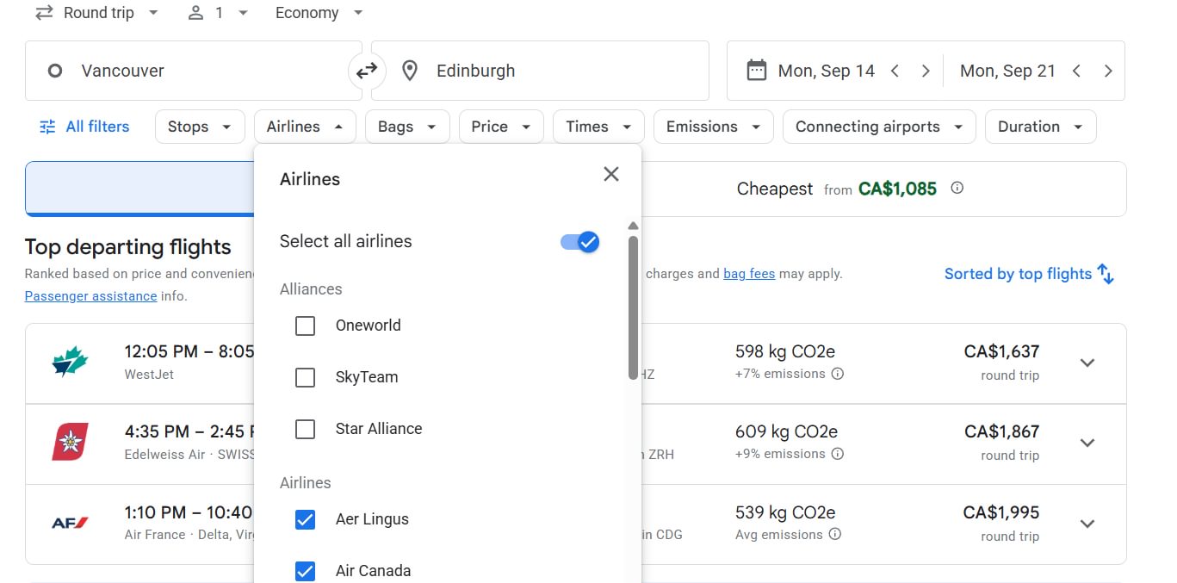Click the destination pin icon by Edinburgh
Image resolution: width=1177 pixels, height=583 pixels.
click(x=410, y=71)
